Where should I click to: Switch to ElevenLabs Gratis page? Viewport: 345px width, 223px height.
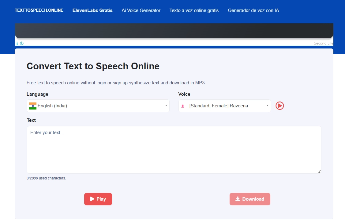[92, 10]
